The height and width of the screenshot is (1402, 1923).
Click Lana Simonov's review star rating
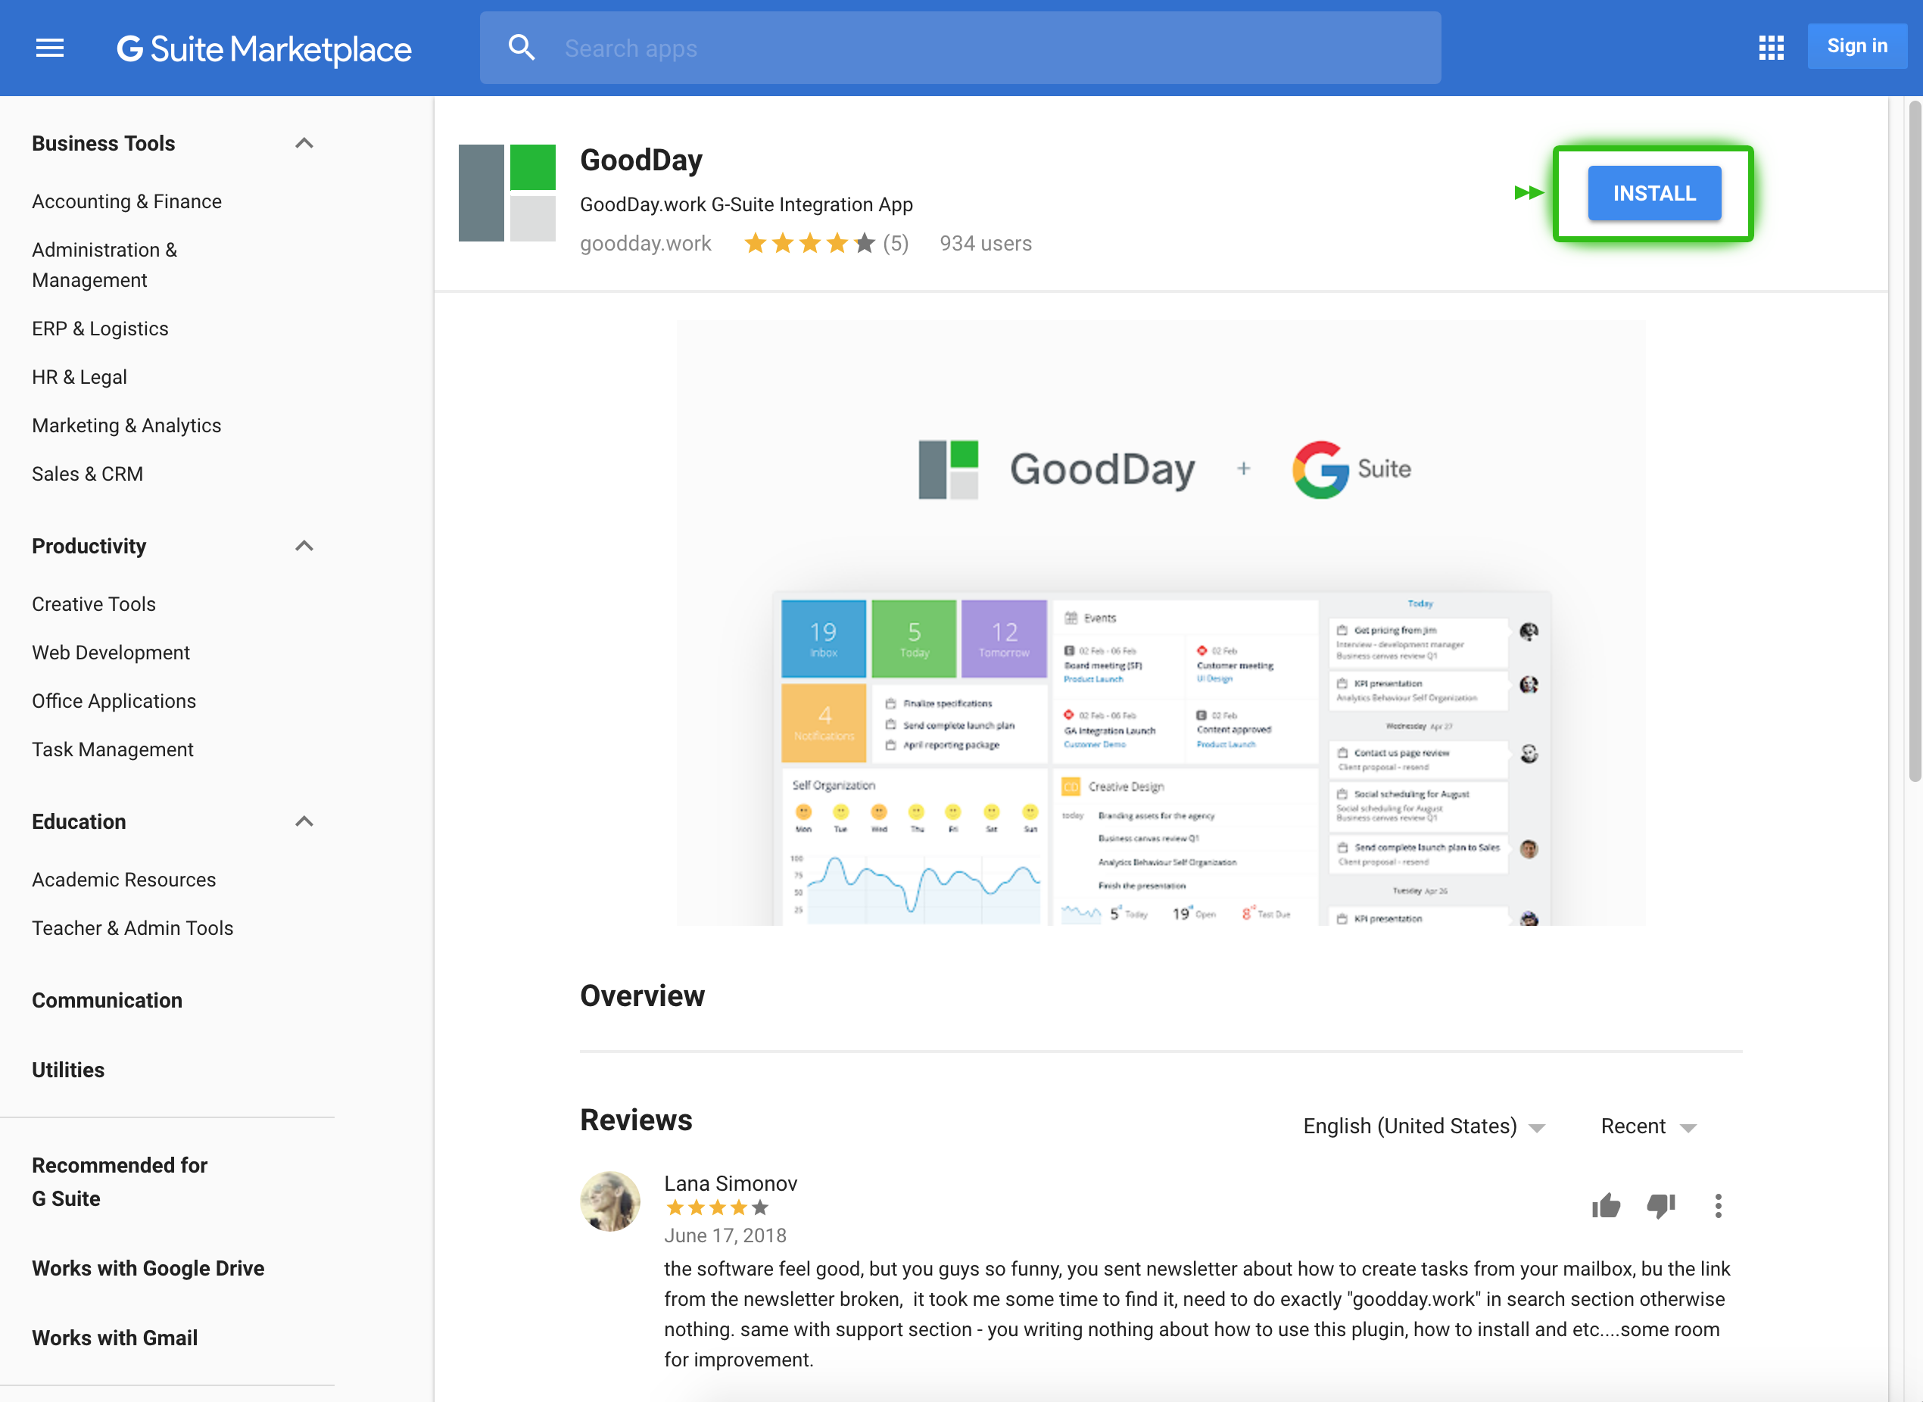[x=717, y=1207]
